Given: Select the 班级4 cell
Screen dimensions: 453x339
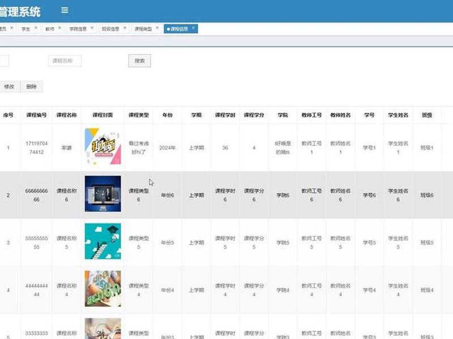Looking at the screenshot, I should point(427,290).
